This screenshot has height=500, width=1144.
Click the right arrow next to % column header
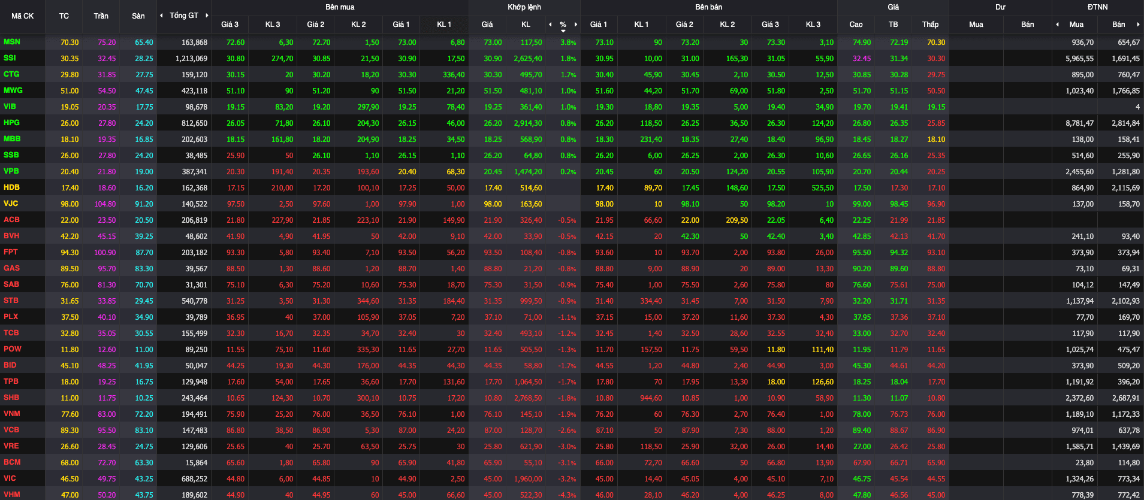[576, 25]
